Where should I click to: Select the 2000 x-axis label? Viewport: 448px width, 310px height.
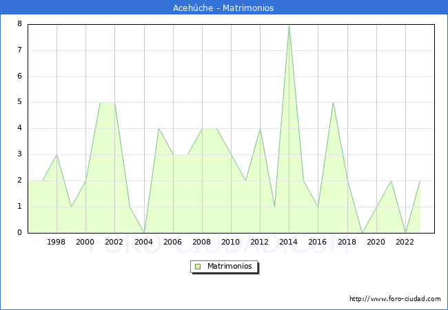(85, 242)
